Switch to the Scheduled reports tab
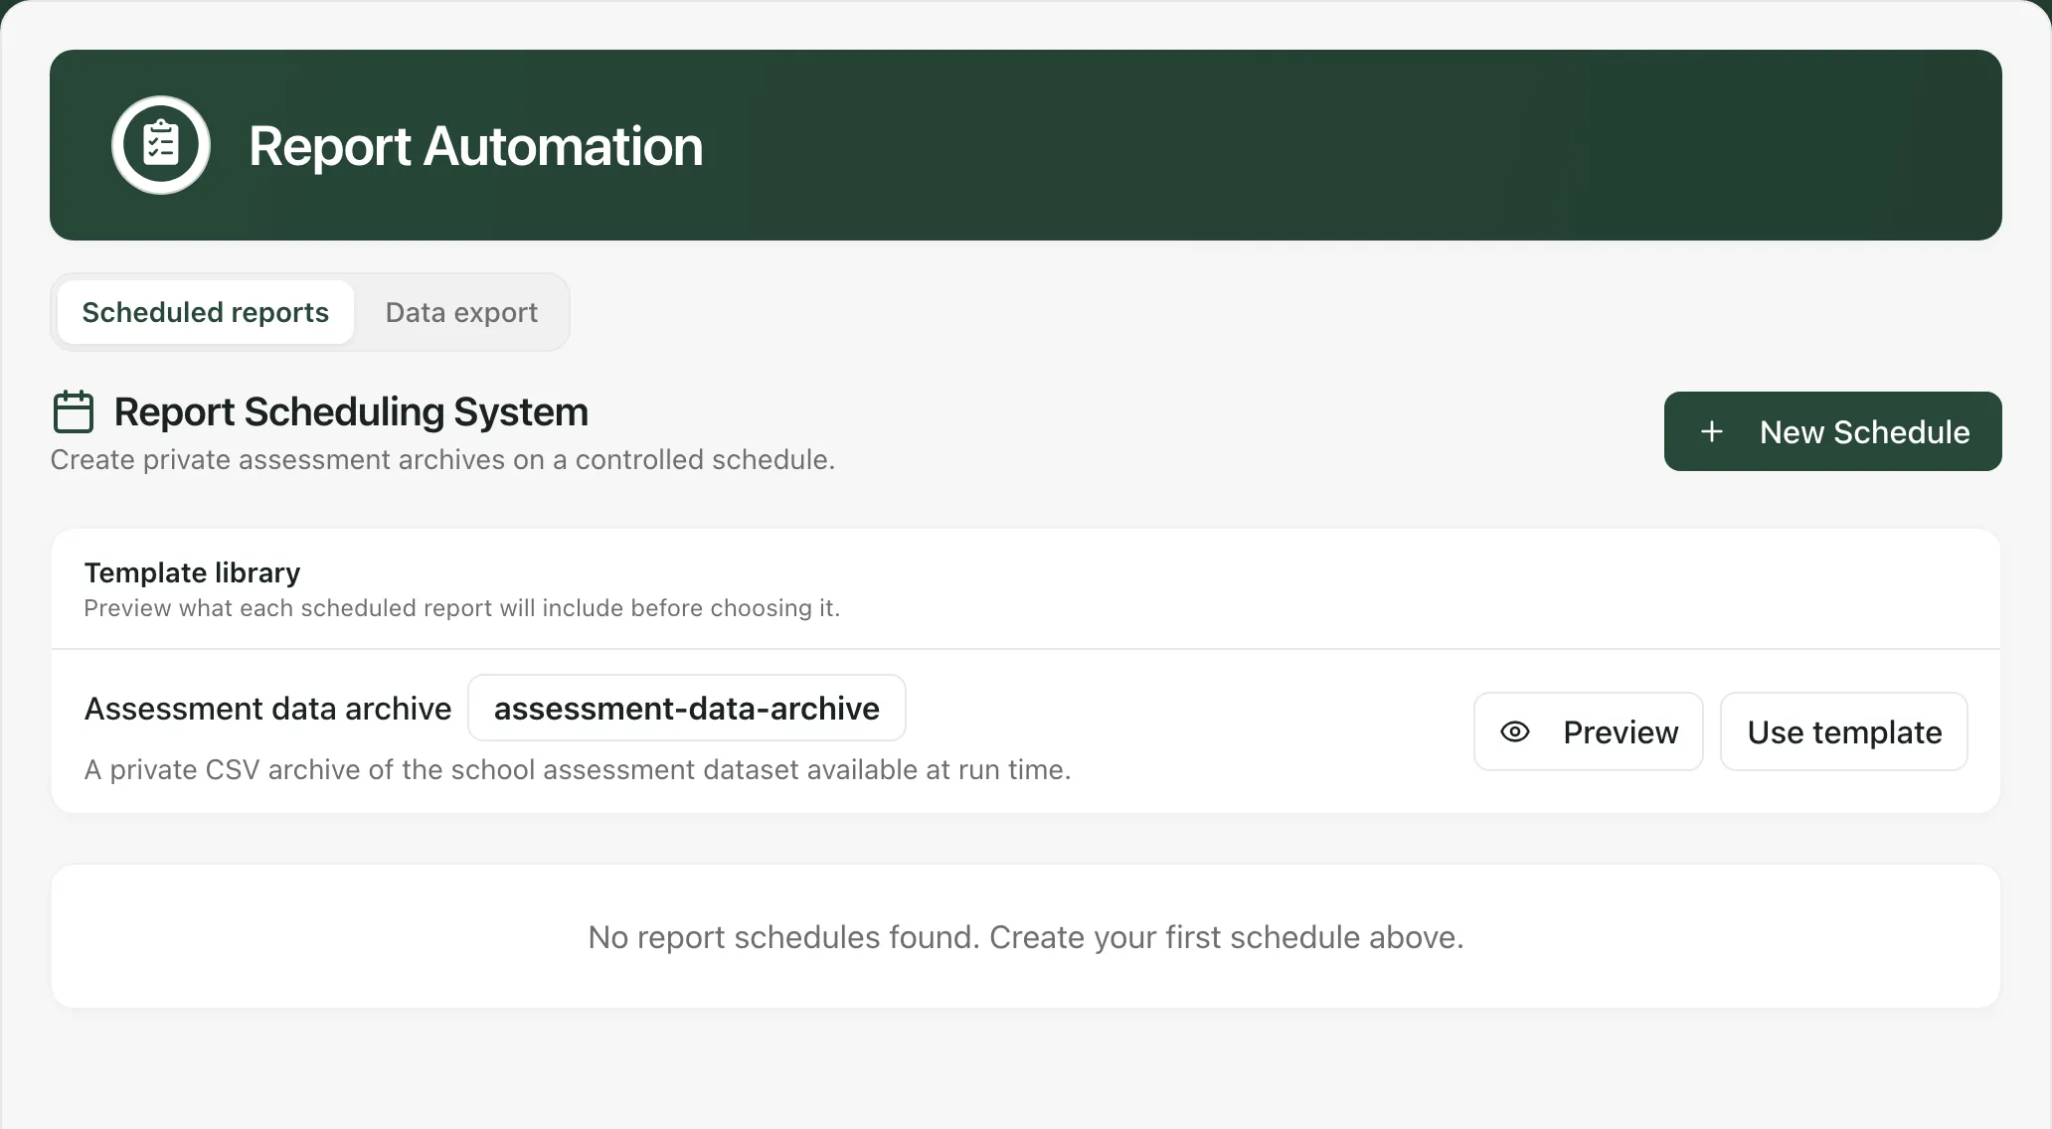The height and width of the screenshot is (1129, 2052). (x=205, y=312)
